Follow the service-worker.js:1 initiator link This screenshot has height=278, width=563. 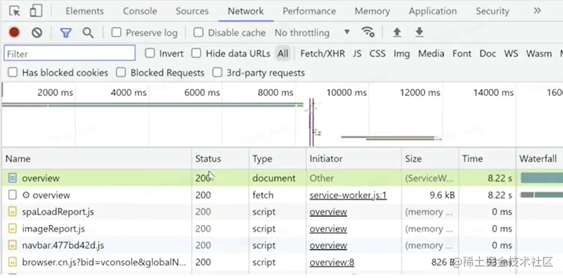tap(348, 195)
